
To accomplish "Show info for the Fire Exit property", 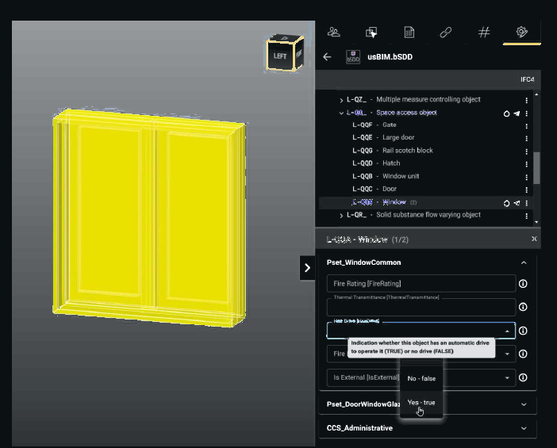I will (x=523, y=354).
